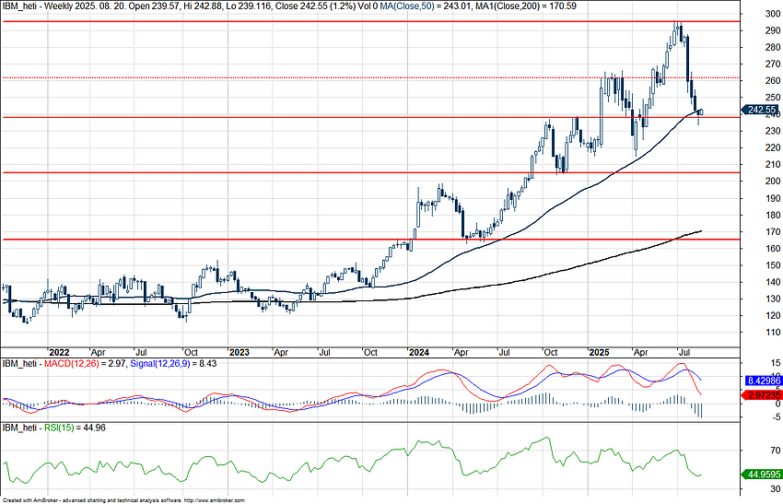
Task: Click the 2022 year label on time axis
Action: pos(60,352)
